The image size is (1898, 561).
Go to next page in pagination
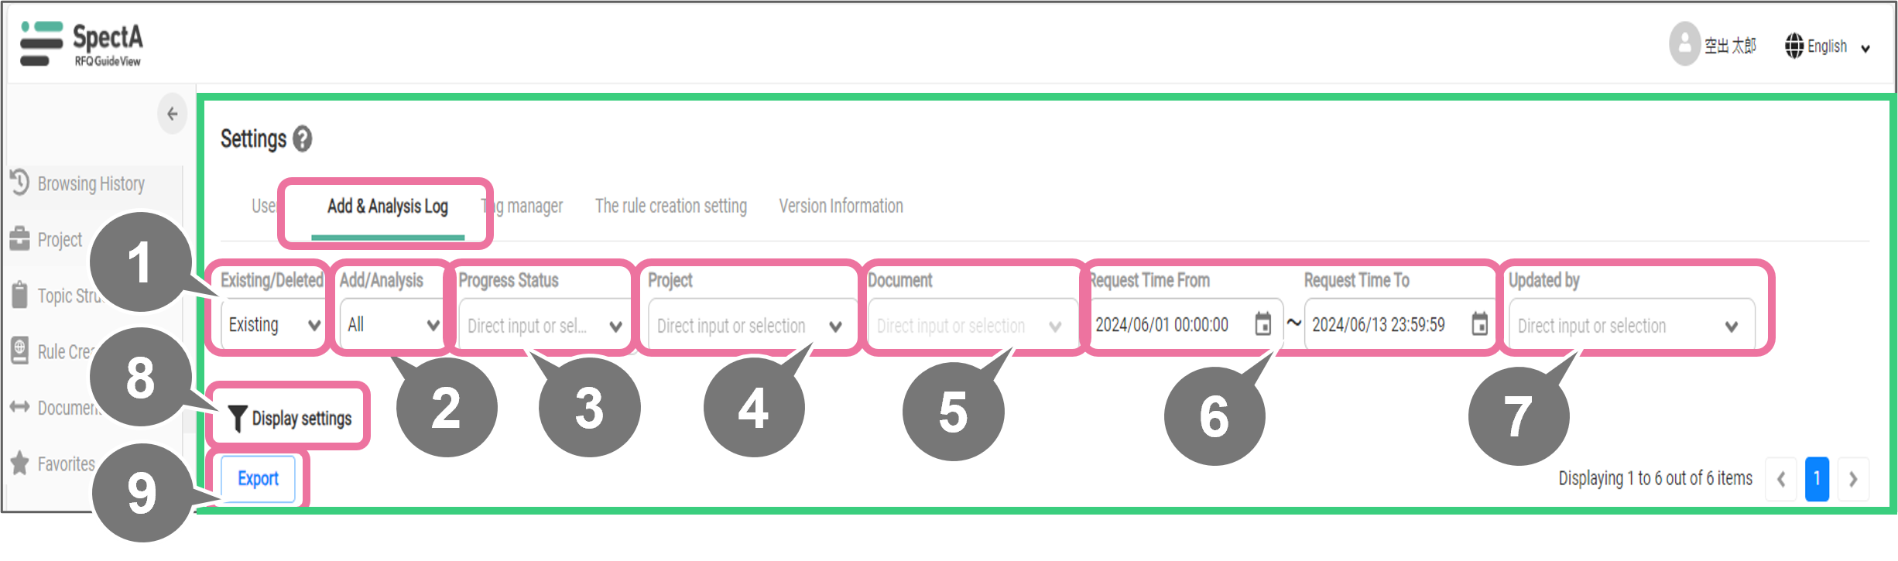(x=1853, y=480)
